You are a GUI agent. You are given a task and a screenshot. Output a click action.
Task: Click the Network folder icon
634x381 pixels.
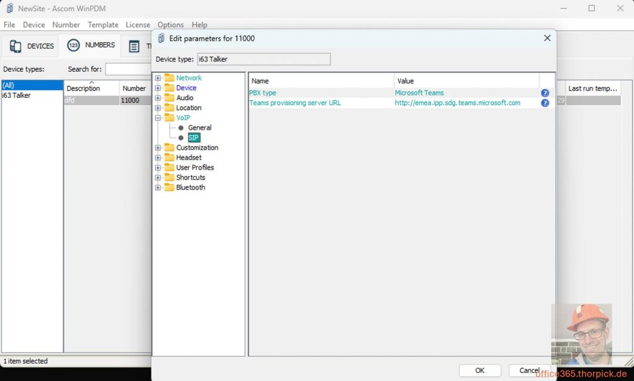pyautogui.click(x=169, y=78)
